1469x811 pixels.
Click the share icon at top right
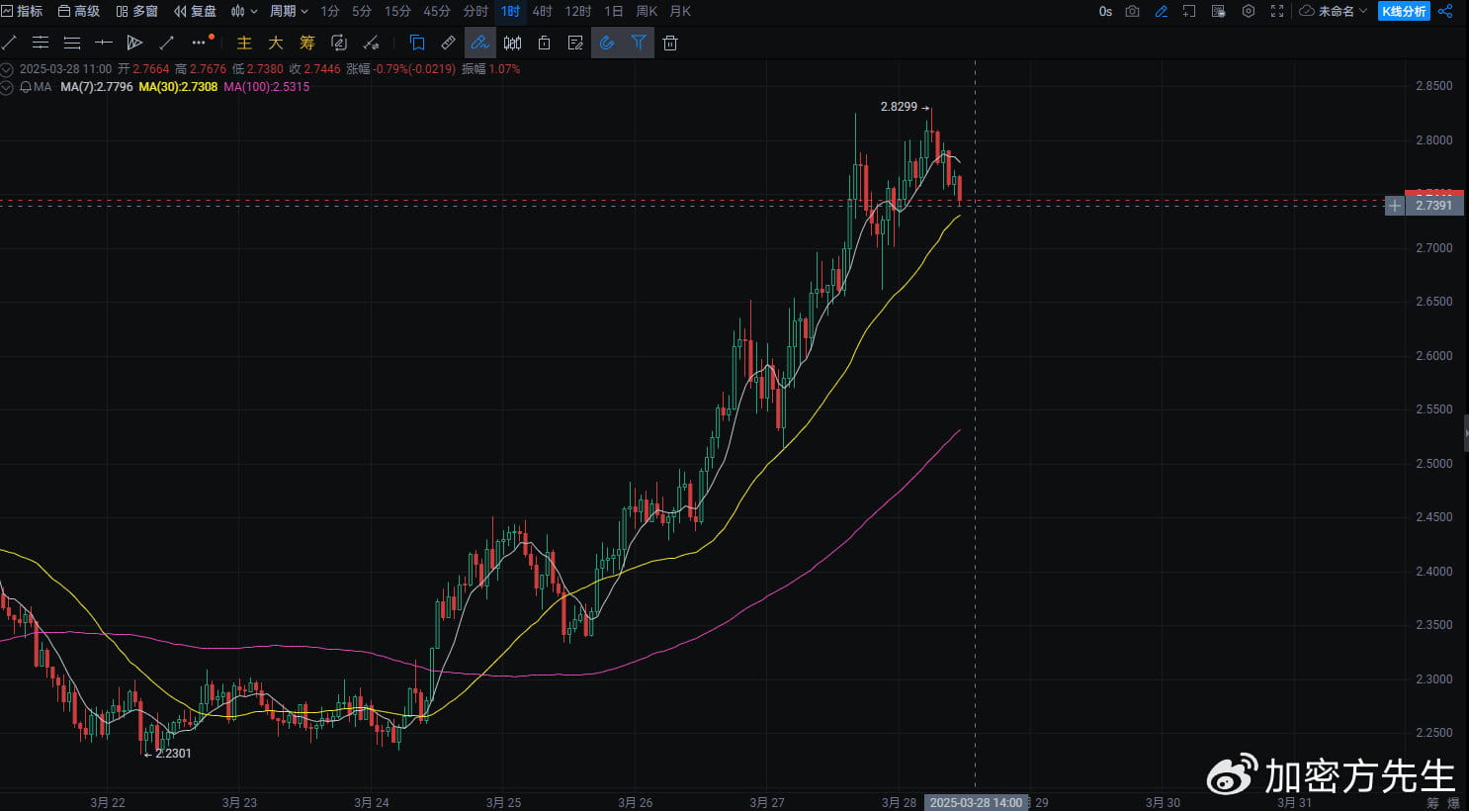point(1445,11)
